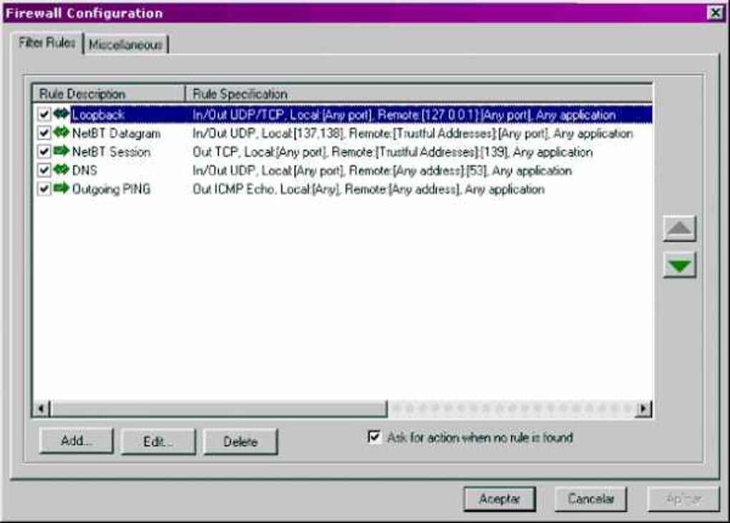Select the Filter Rules tab
The width and height of the screenshot is (730, 523).
tap(47, 43)
